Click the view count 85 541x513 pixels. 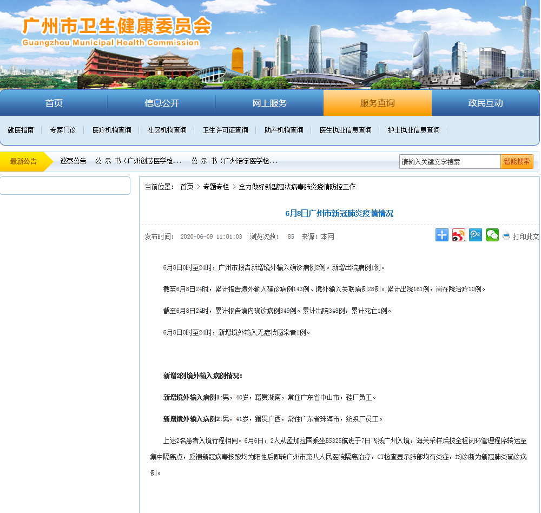click(x=291, y=236)
